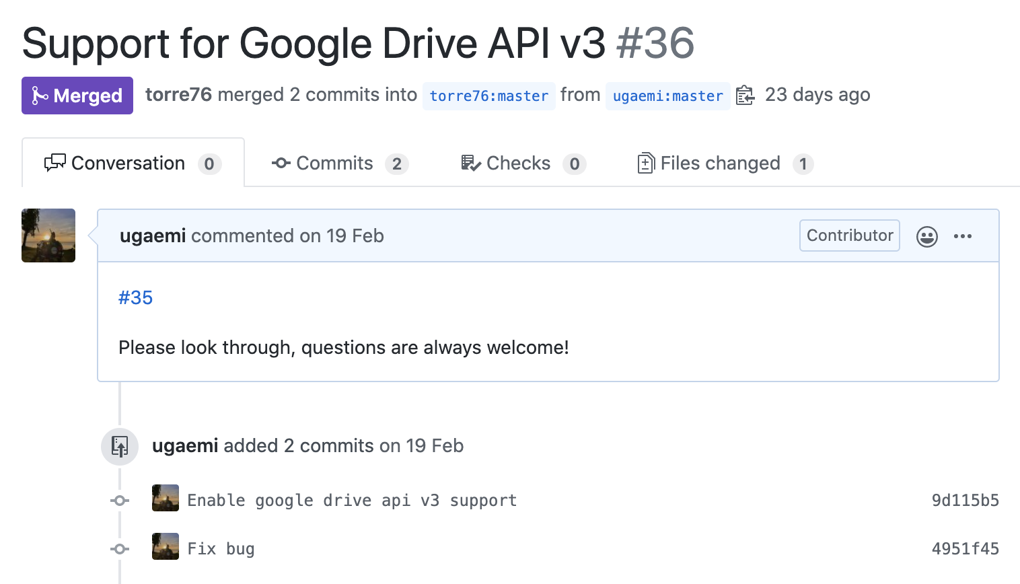Open the Checks tab
This screenshot has width=1020, height=584.
pyautogui.click(x=523, y=163)
